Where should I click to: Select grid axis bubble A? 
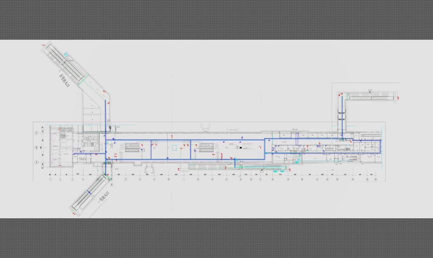click(x=37, y=162)
